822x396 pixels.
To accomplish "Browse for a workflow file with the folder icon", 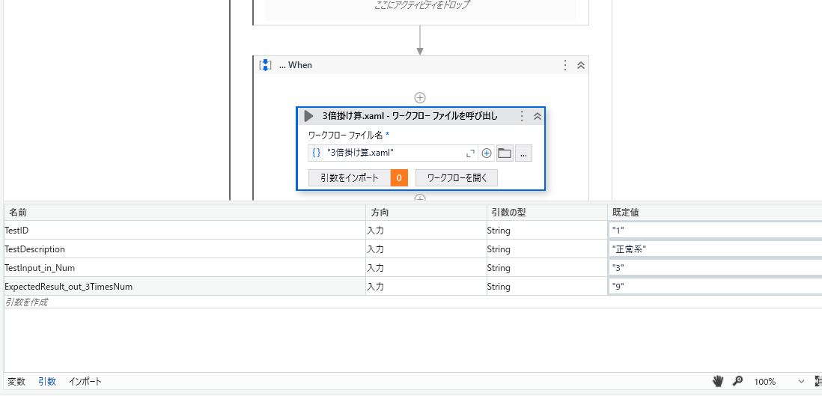I will (505, 153).
